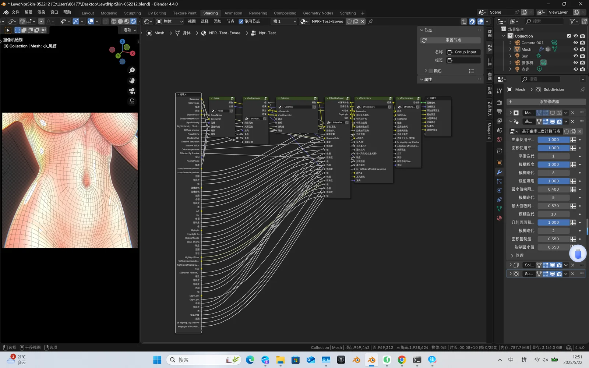
Task: Select the zoom magnifier icon beside the viewport
Action: click(x=132, y=70)
